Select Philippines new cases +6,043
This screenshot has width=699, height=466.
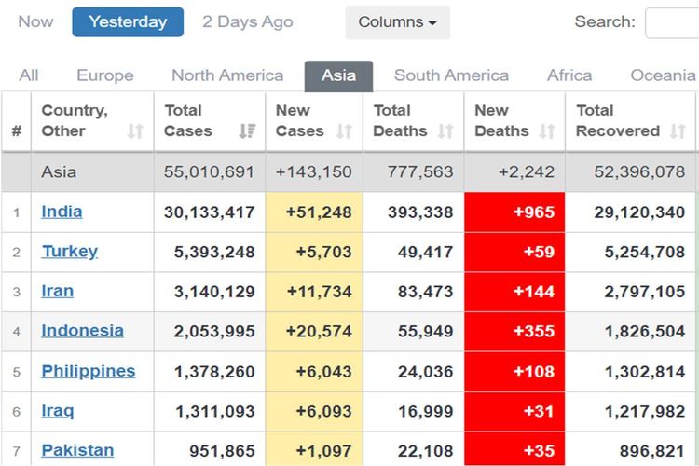(324, 372)
